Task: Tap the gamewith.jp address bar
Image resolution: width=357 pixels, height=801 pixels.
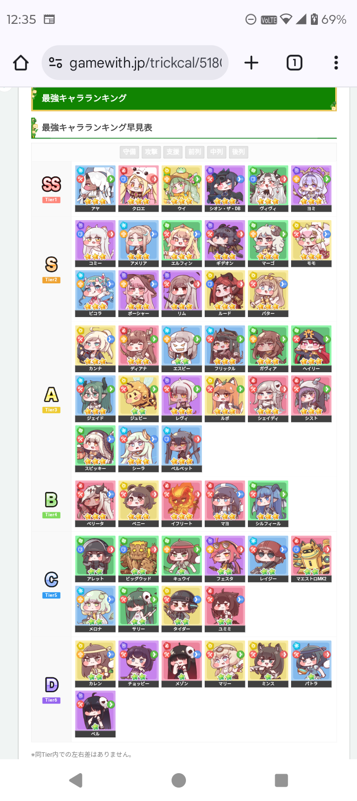Action: [x=135, y=63]
